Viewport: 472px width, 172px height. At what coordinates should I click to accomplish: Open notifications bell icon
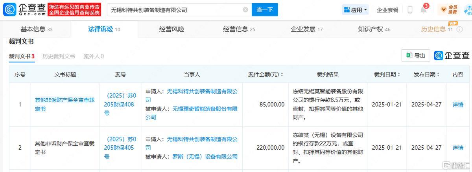[424, 10]
